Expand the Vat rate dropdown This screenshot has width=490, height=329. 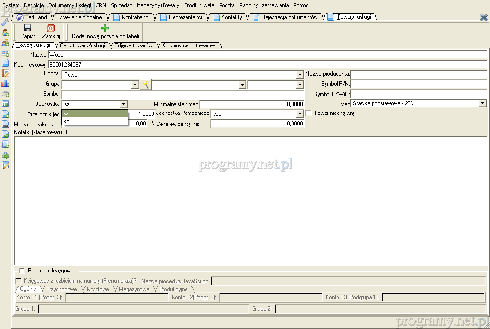pyautogui.click(x=482, y=103)
